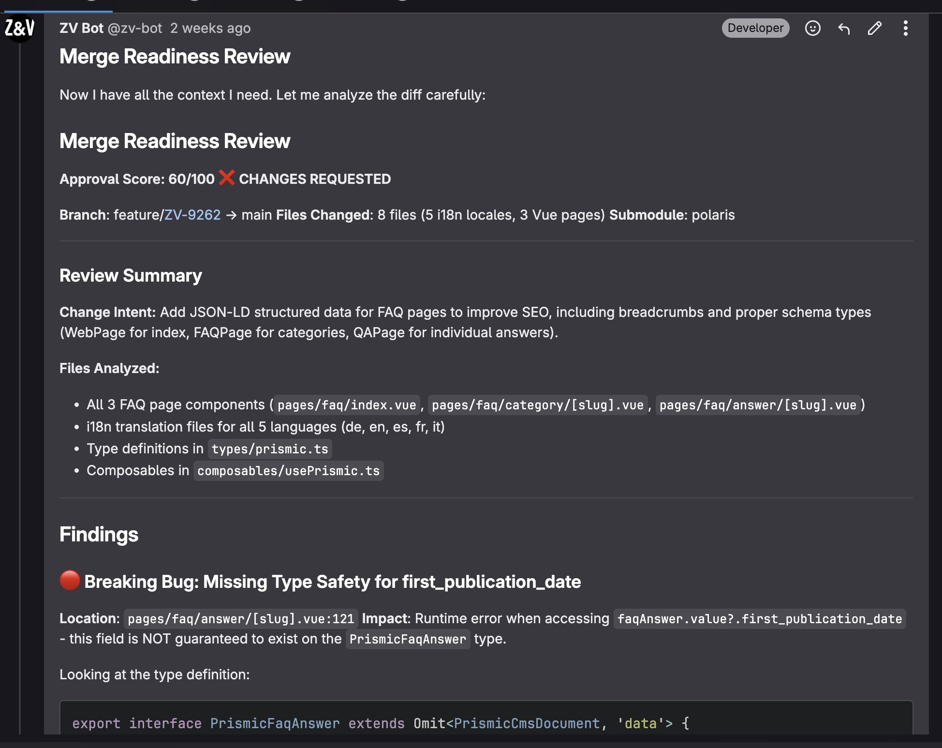Open the '2 weeks ago' timestamp permalink
Image resolution: width=942 pixels, height=748 pixels.
(x=210, y=28)
